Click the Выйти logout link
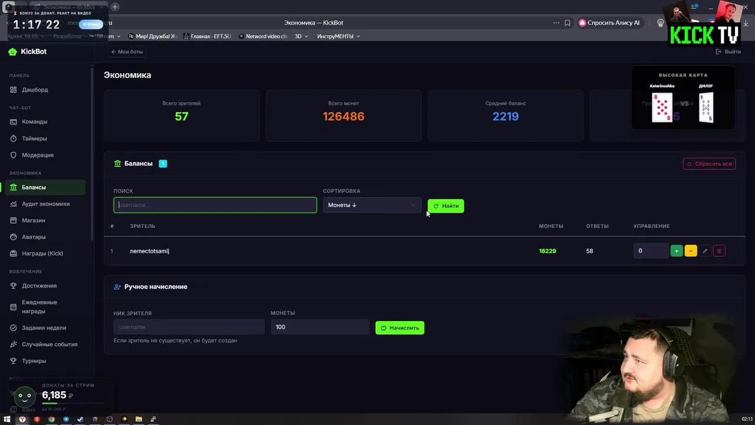Image resolution: width=755 pixels, height=425 pixels. click(728, 52)
